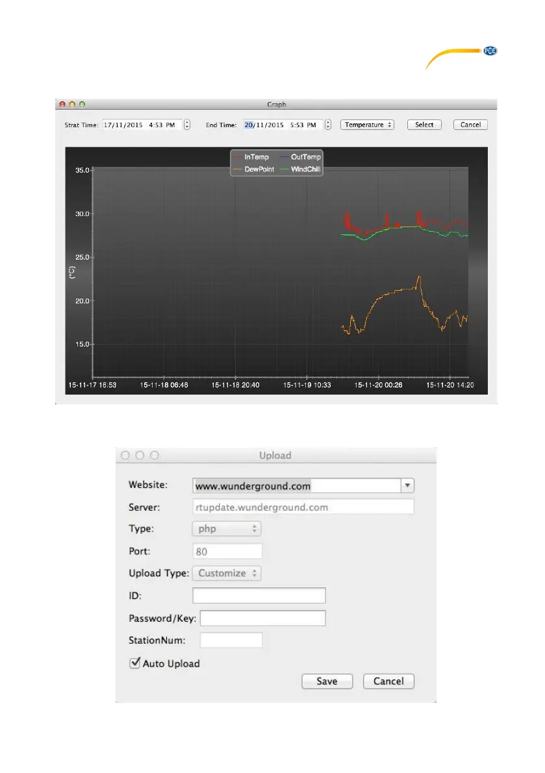Image resolution: width=545 pixels, height=773 pixels.
Task: Adjust End Time stepper arrows
Action: [328, 125]
